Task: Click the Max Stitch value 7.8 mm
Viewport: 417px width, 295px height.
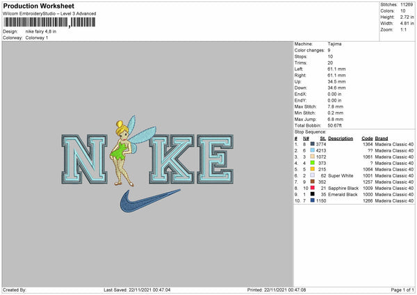Action: click(336, 106)
